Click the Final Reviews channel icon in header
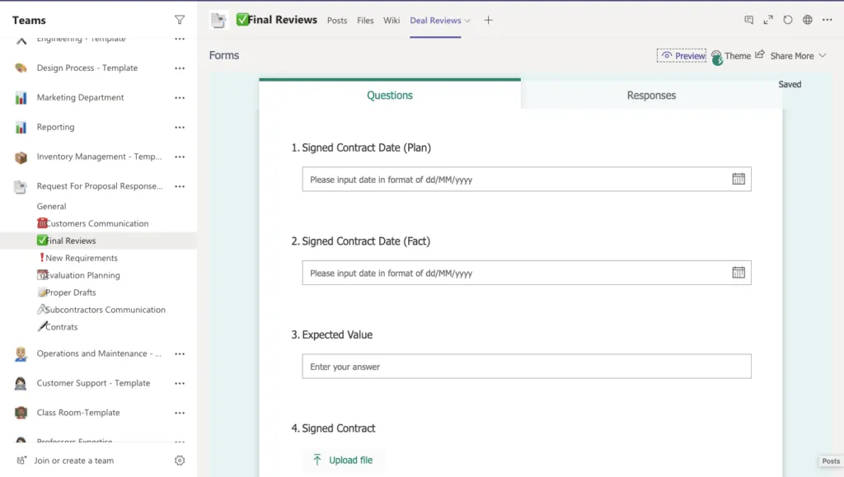This screenshot has height=477, width=844. 218,20
